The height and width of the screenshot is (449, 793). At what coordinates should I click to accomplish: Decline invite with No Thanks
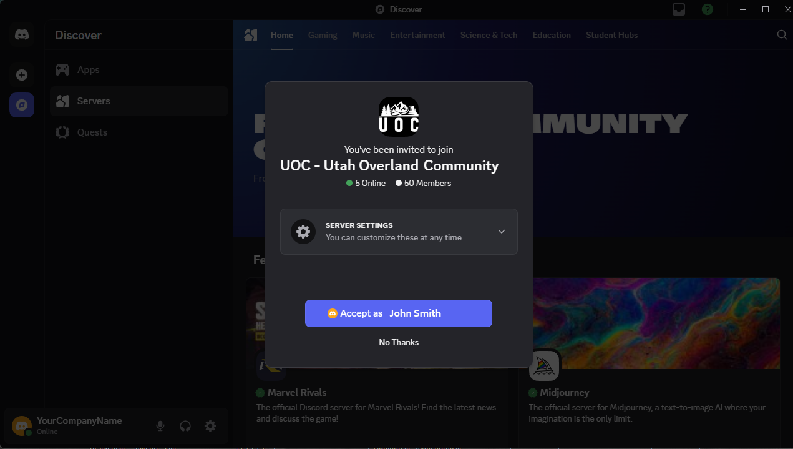[399, 342]
